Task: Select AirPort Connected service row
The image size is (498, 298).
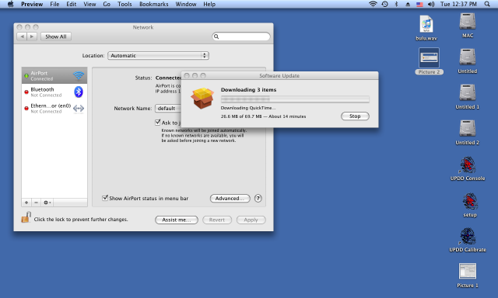Action: pyautogui.click(x=54, y=76)
